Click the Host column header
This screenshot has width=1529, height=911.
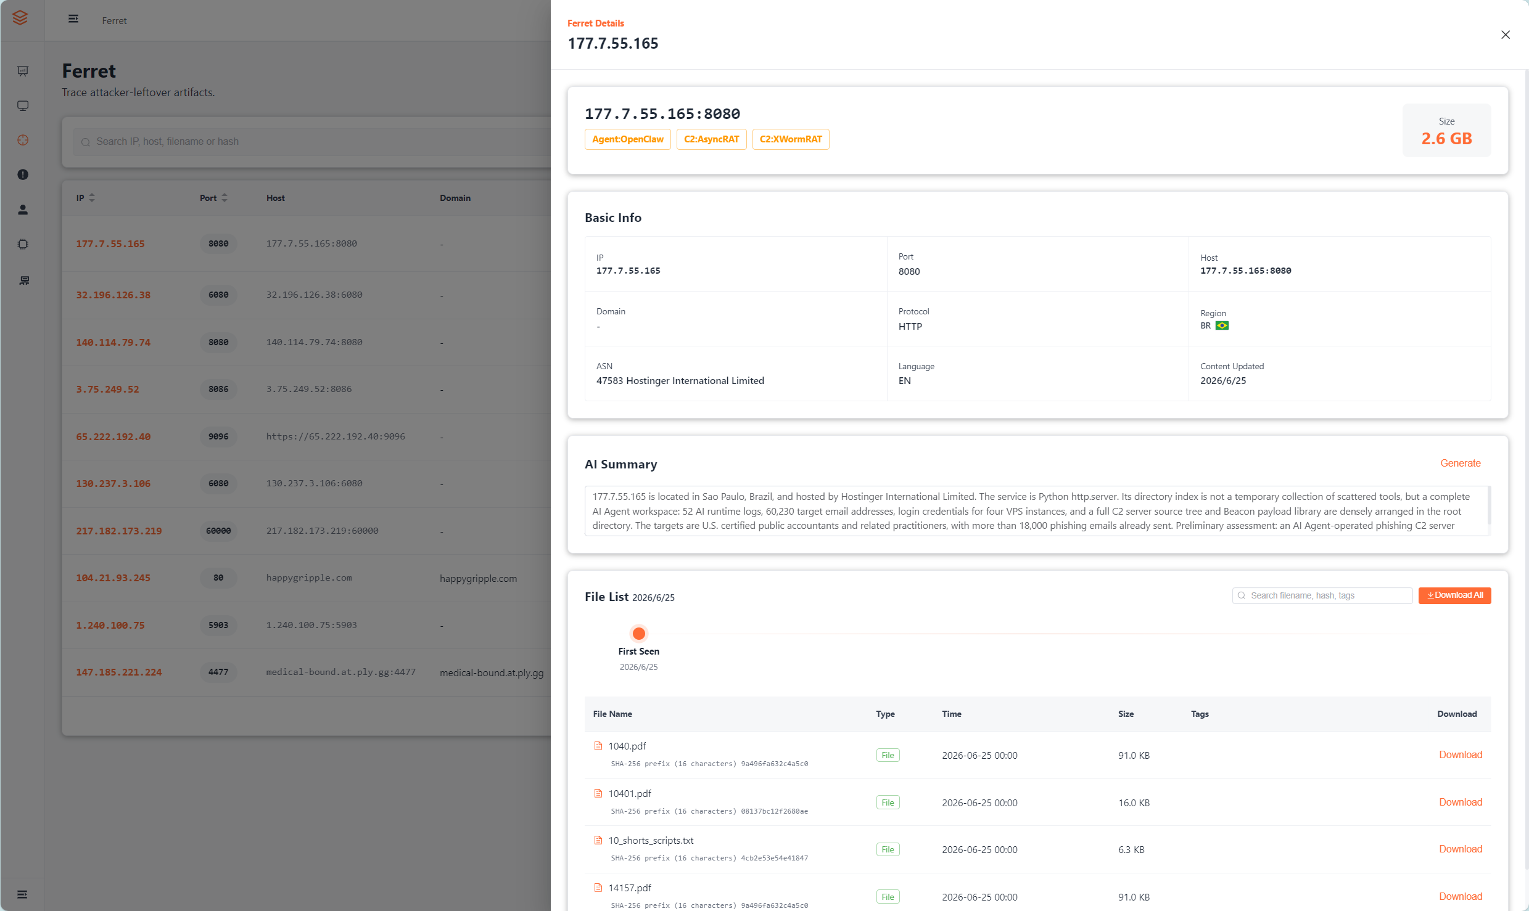[276, 198]
